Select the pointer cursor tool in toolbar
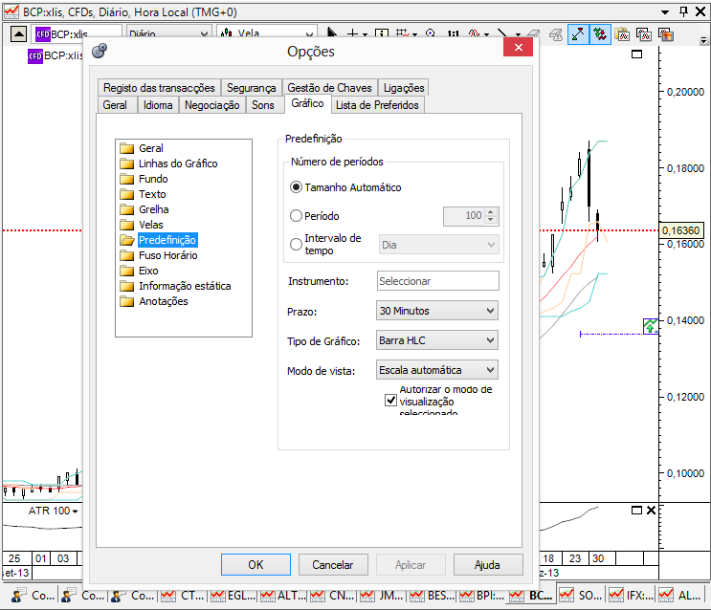Image resolution: width=711 pixels, height=610 pixels. coord(332,33)
